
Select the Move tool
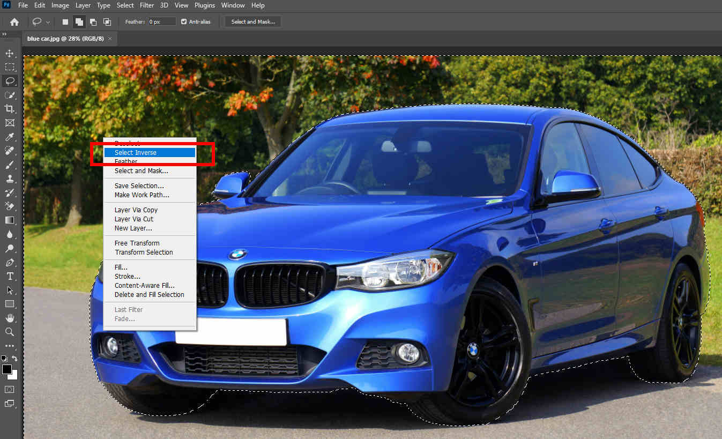[10, 54]
